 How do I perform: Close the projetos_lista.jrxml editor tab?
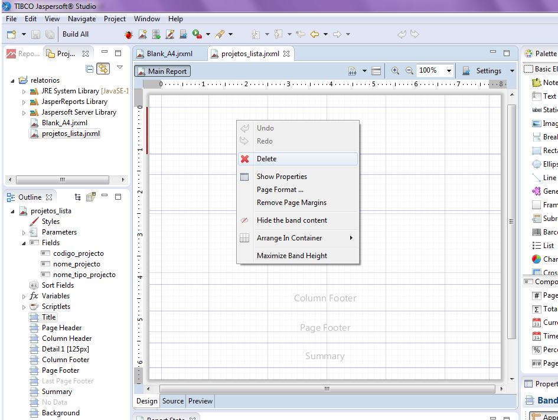pos(286,54)
